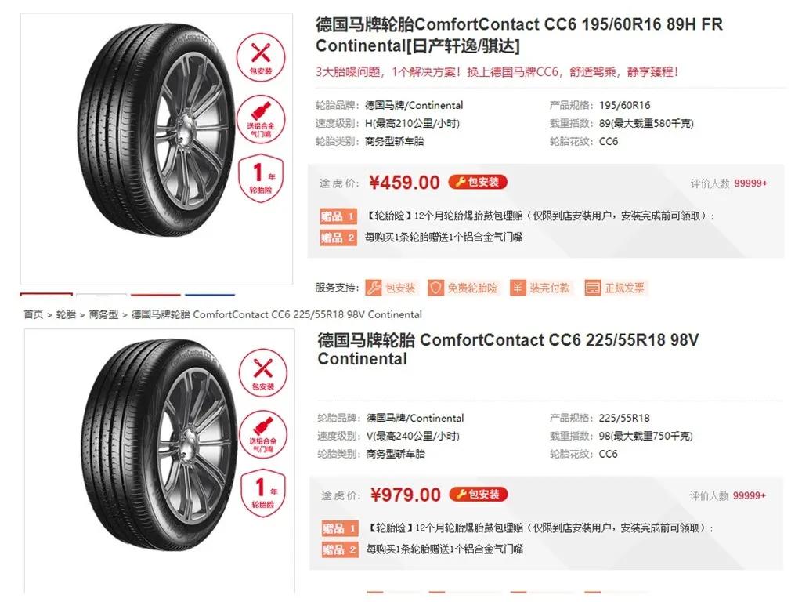Click the 送铝合金气门嘴 badge on first product
802x602 pixels.
[261, 119]
